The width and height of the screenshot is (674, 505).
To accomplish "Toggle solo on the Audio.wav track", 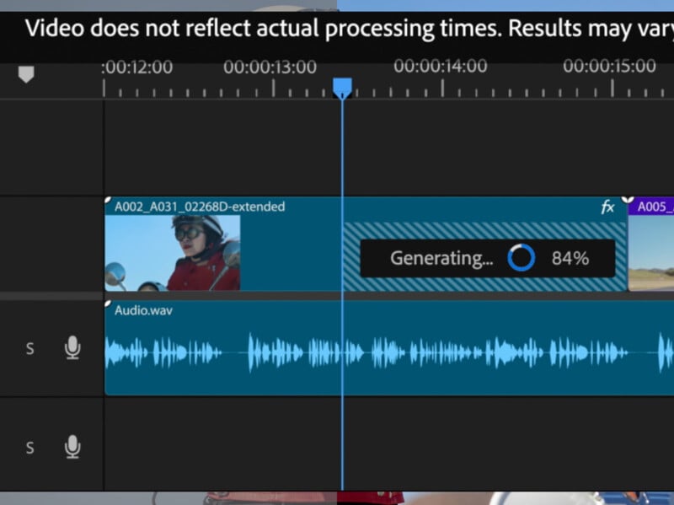I will tap(30, 348).
